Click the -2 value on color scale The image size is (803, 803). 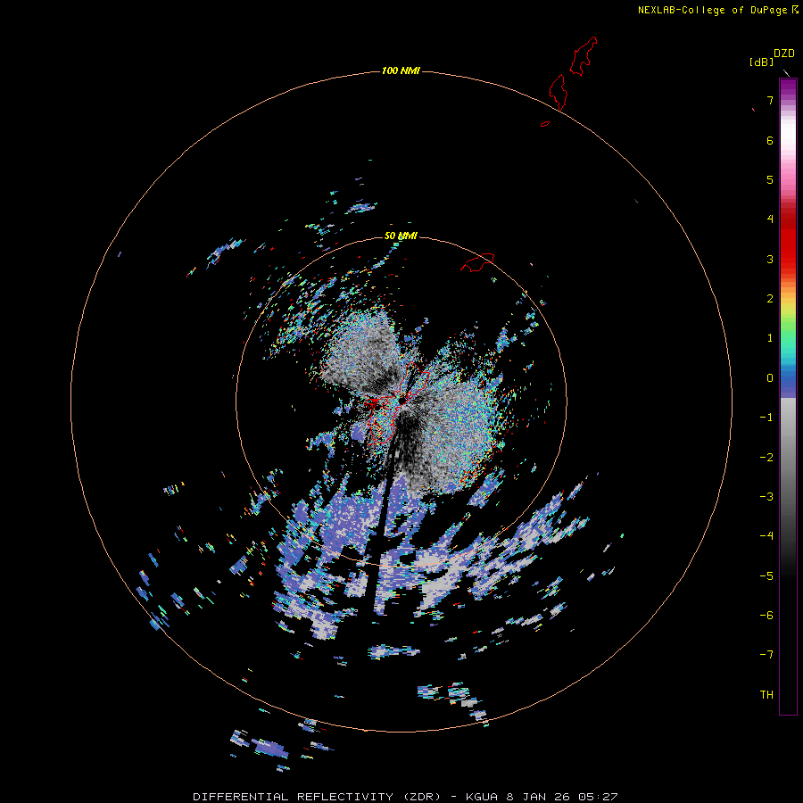tap(766, 458)
